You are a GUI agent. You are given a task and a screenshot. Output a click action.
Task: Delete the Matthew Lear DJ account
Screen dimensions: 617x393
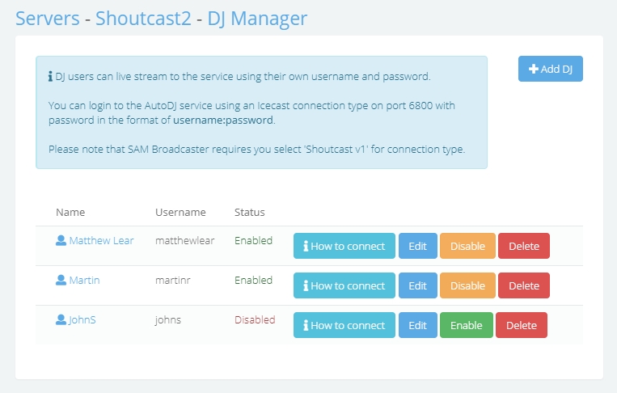(x=524, y=246)
